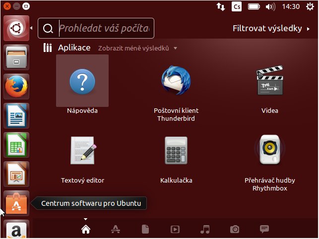The image size is (319, 239).
Task: Click the magnifier search icon
Action: point(48,28)
